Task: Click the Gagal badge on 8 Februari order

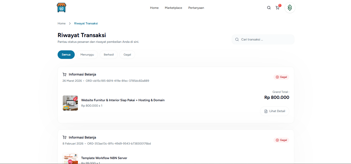Action: [281, 140]
